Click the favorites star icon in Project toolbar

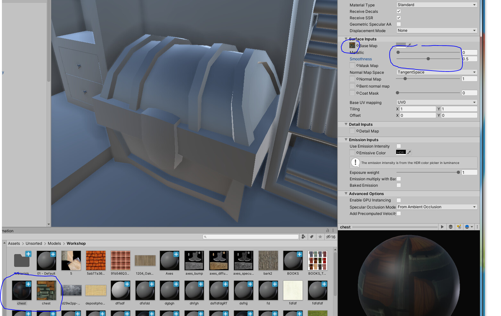coord(320,237)
